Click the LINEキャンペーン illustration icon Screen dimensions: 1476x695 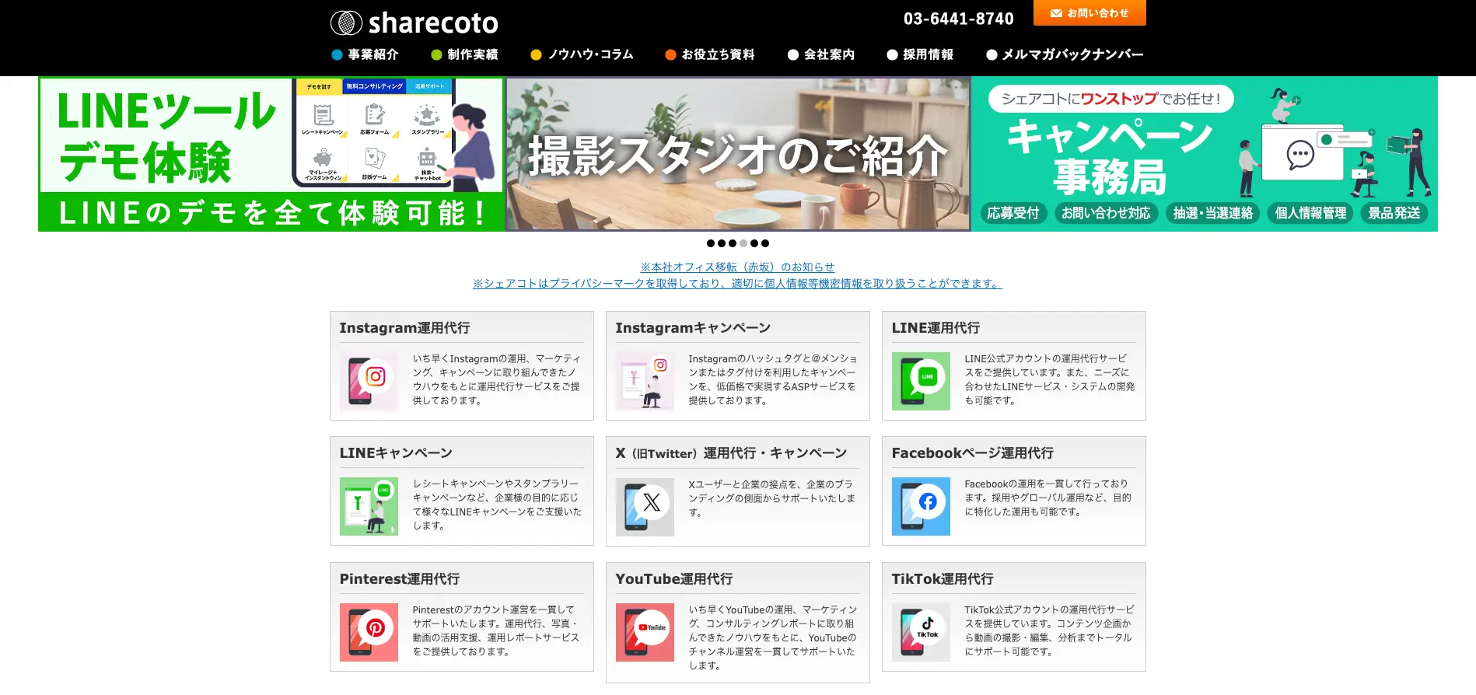pos(369,506)
